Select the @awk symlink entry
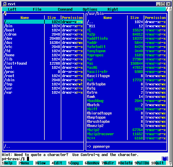The width and height of the screenshot is (173, 167). tap(126, 97)
